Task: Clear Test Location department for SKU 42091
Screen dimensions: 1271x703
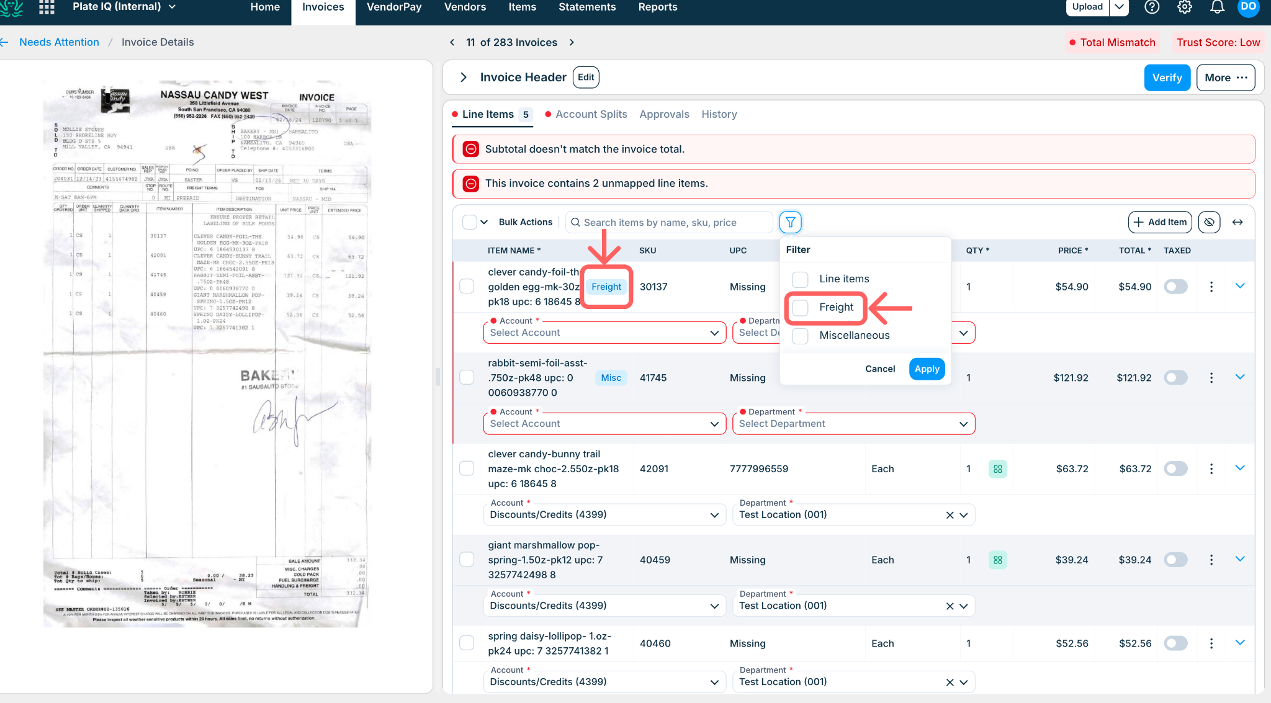Action: [x=950, y=515]
